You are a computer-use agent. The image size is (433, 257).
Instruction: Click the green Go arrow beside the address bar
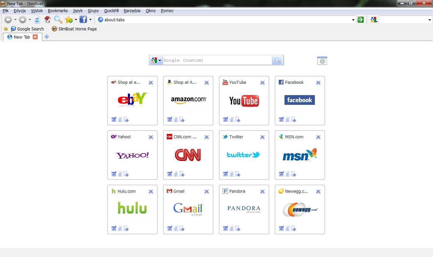(x=361, y=20)
